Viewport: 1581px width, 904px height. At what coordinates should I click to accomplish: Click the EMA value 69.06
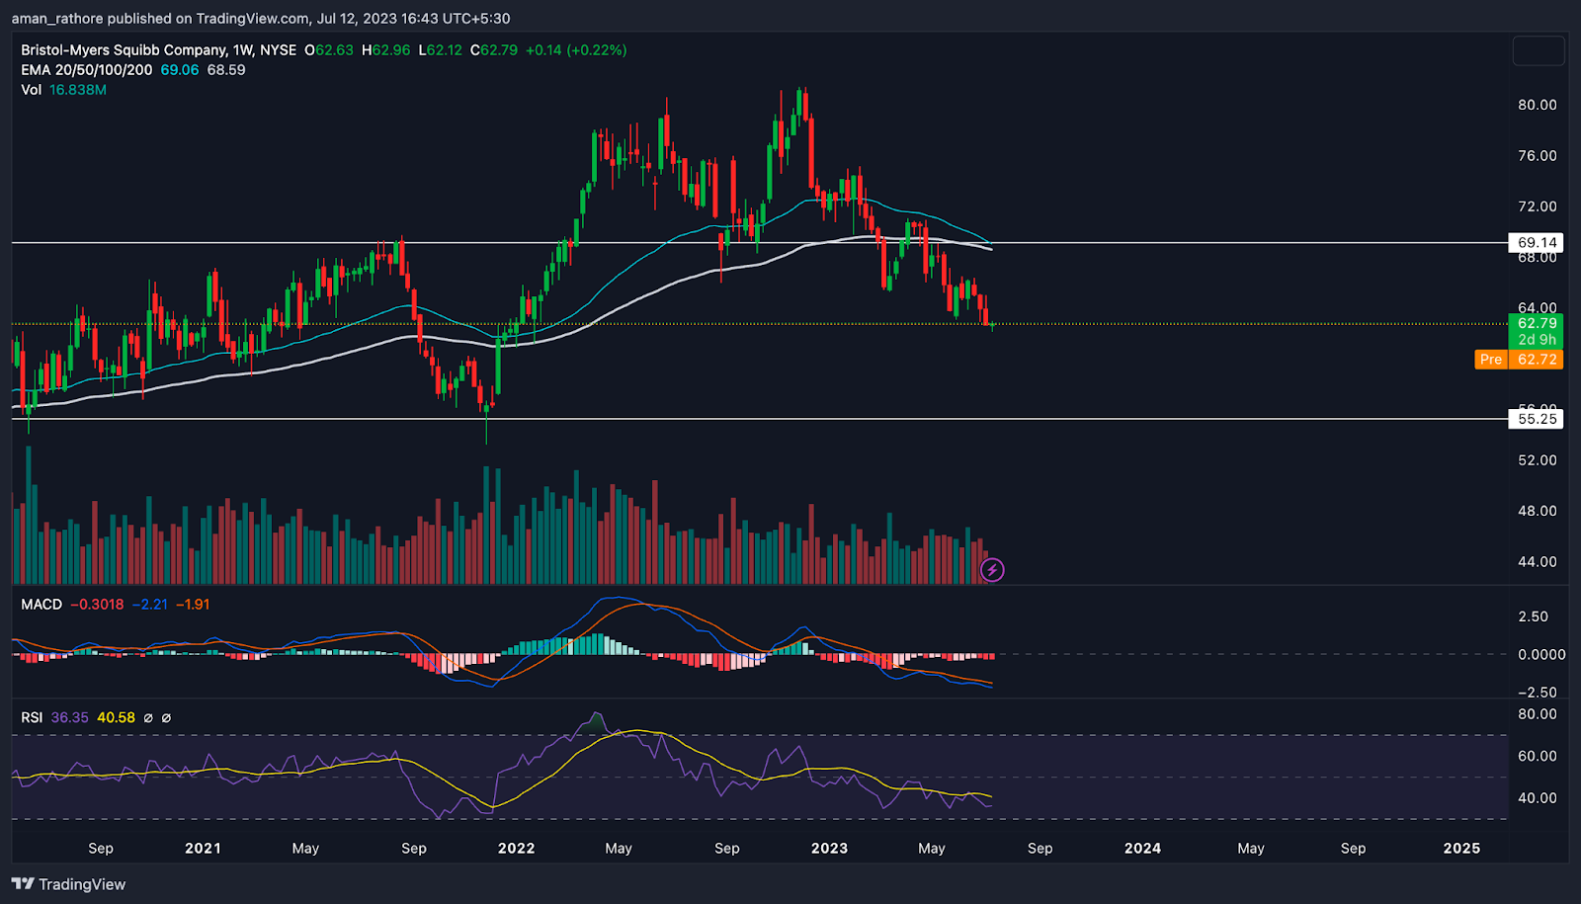coord(180,69)
